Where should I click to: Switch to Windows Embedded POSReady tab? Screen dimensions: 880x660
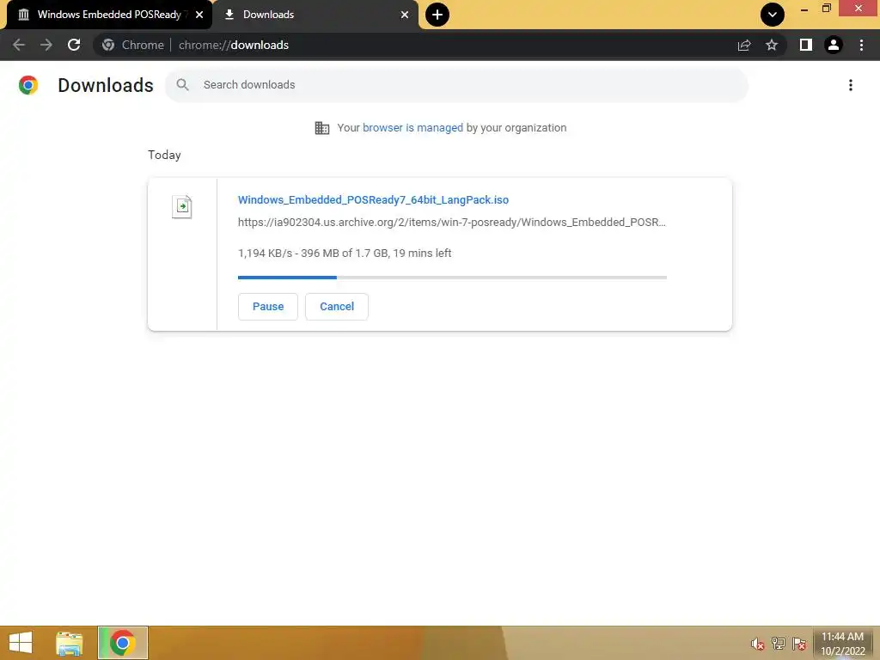click(x=109, y=15)
